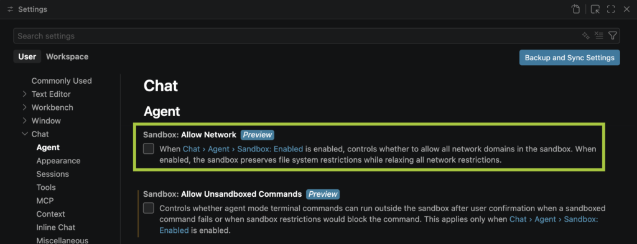
Task: Select MCP in the settings tree
Action: pyautogui.click(x=45, y=201)
